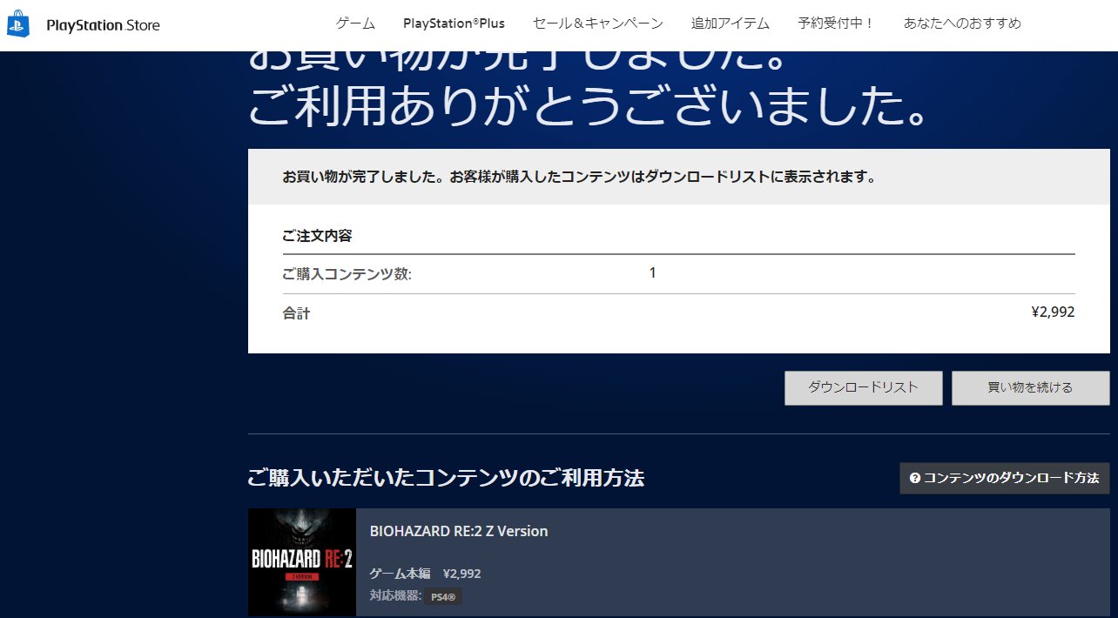Click the ご利用ありがとうございました heading
Viewport: 1118px width, 618px height.
click(588, 107)
